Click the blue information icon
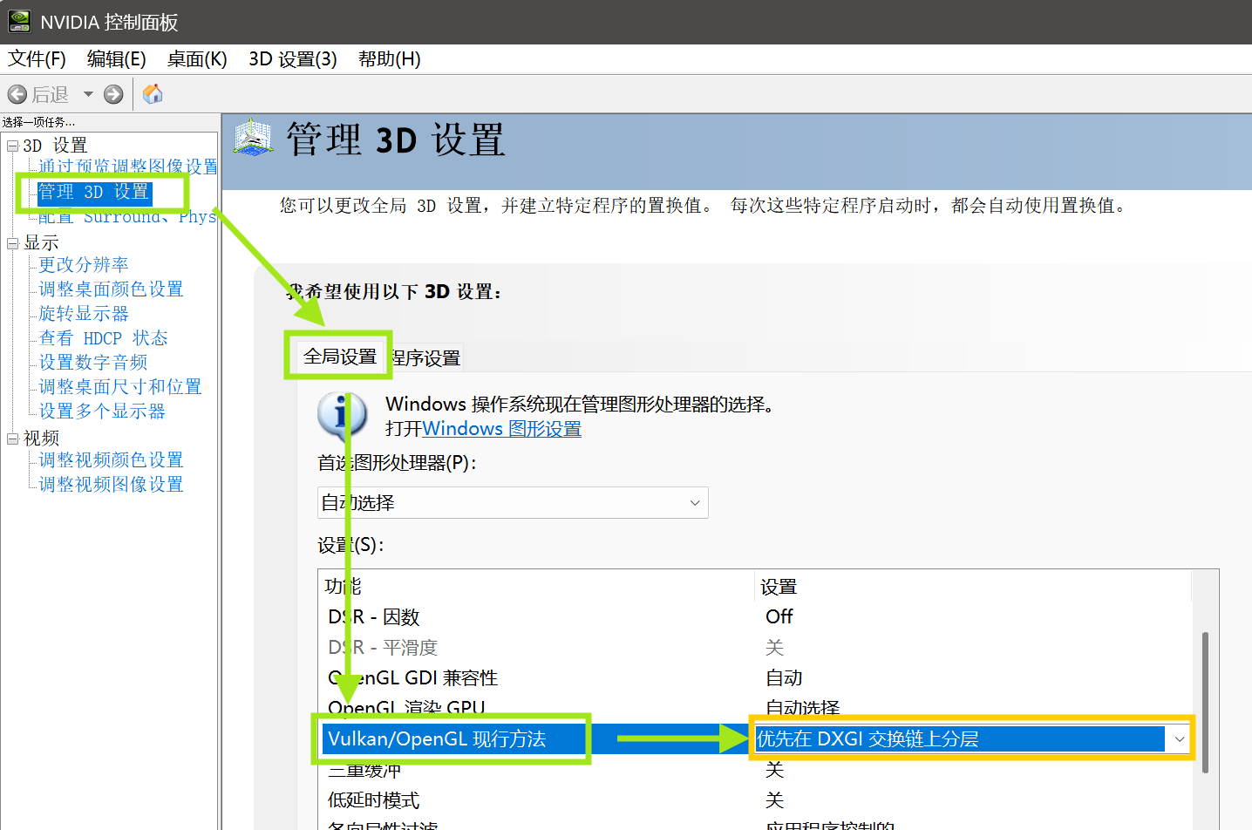The height and width of the screenshot is (830, 1252). (x=342, y=415)
